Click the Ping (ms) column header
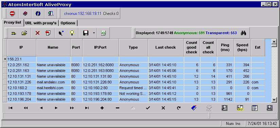The image size is (280, 128). tap(226, 47)
